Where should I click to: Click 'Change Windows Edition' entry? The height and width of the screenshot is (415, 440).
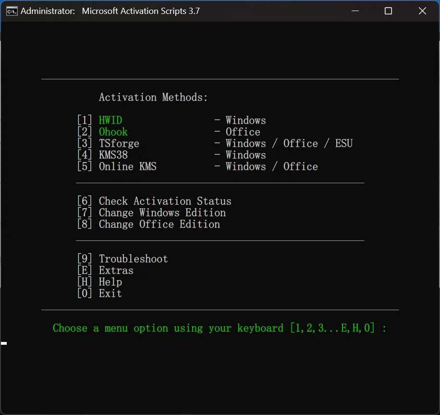click(x=162, y=213)
